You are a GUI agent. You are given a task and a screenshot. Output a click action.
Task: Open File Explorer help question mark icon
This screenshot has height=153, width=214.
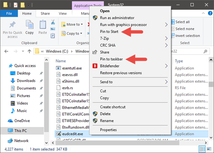click(210, 13)
